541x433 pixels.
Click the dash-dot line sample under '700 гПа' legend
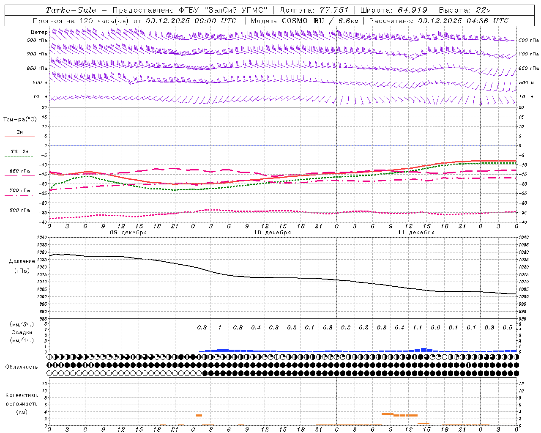coord(19,195)
